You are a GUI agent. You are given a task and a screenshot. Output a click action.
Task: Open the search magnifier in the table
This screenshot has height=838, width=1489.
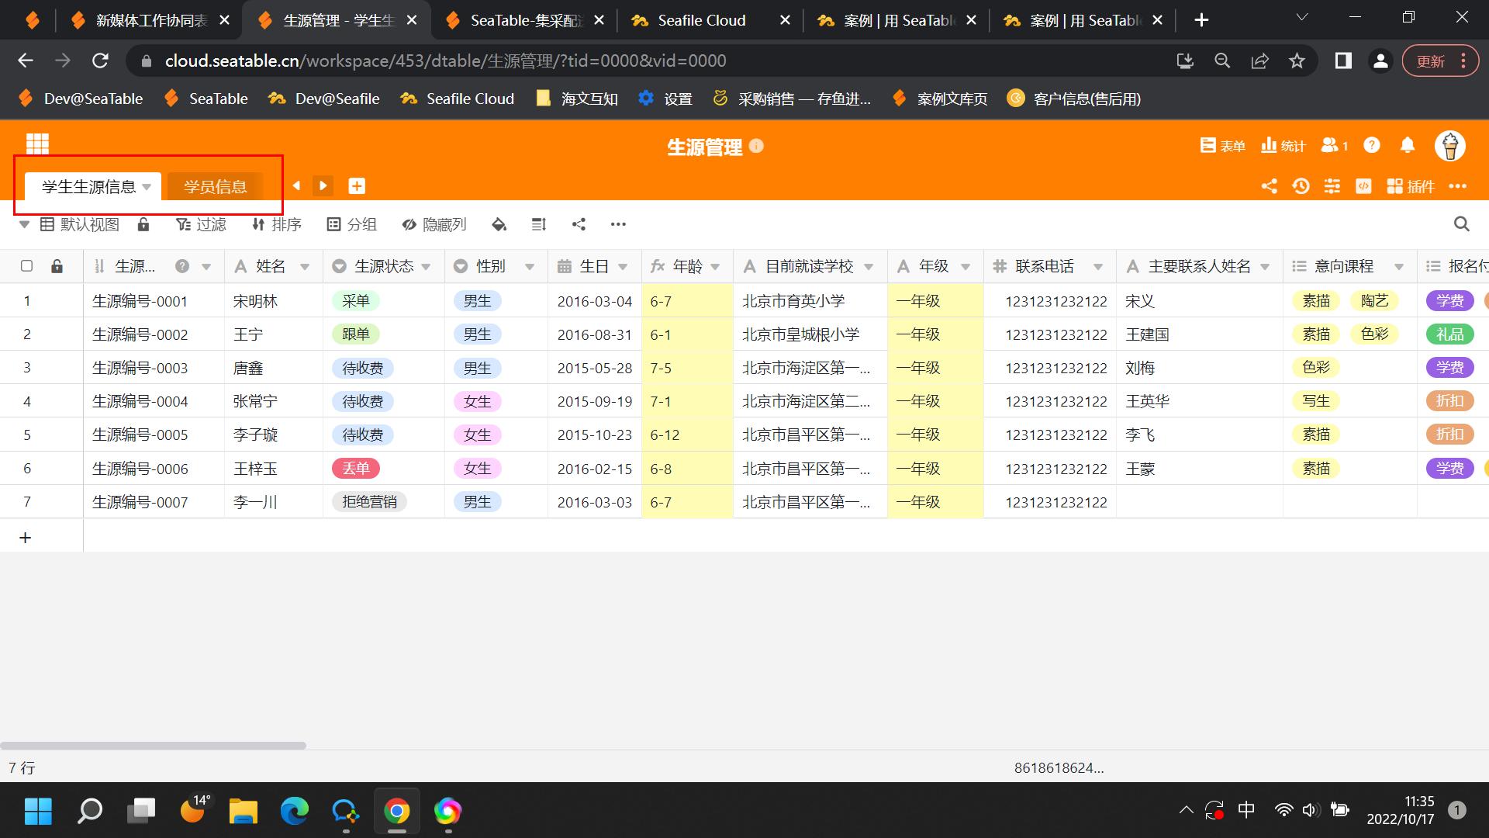pos(1461,224)
